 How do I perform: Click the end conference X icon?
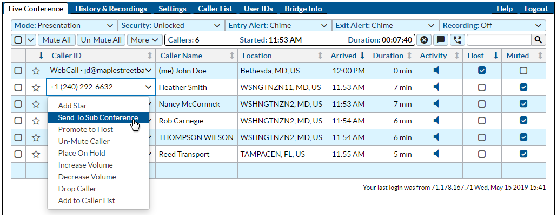pos(423,40)
